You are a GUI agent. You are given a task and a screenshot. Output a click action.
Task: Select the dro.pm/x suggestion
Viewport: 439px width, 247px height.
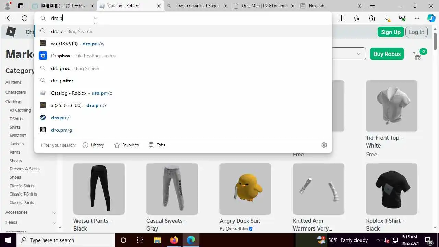coord(183,105)
